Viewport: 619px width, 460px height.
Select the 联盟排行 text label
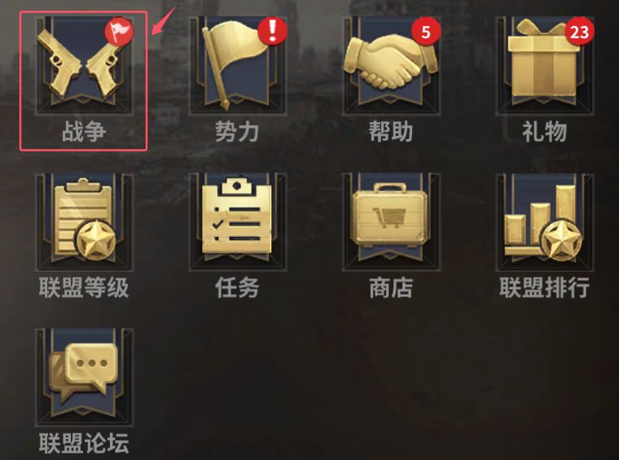pos(544,287)
